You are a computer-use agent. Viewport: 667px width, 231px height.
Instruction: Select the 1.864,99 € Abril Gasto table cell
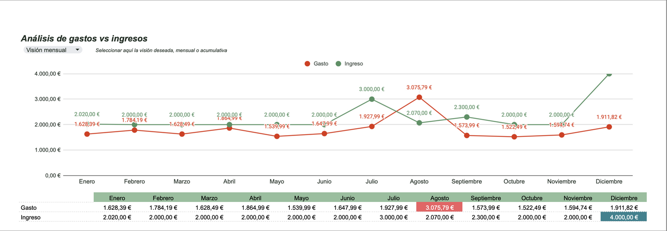pyautogui.click(x=255, y=207)
